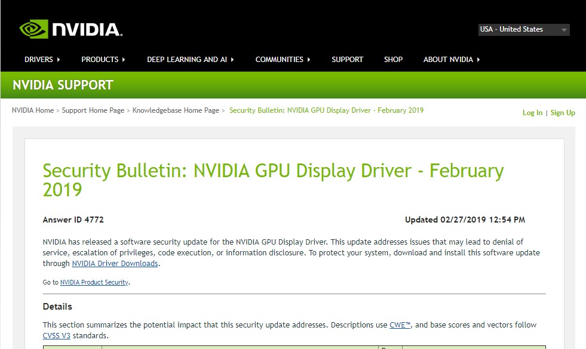
Task: Open the ABOUT NVIDIA menu
Action: click(448, 60)
